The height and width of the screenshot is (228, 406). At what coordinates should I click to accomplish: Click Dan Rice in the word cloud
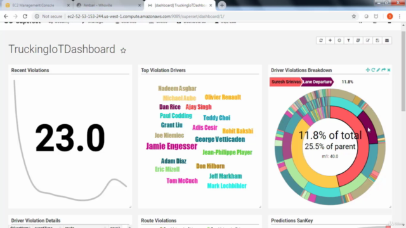pos(170,107)
